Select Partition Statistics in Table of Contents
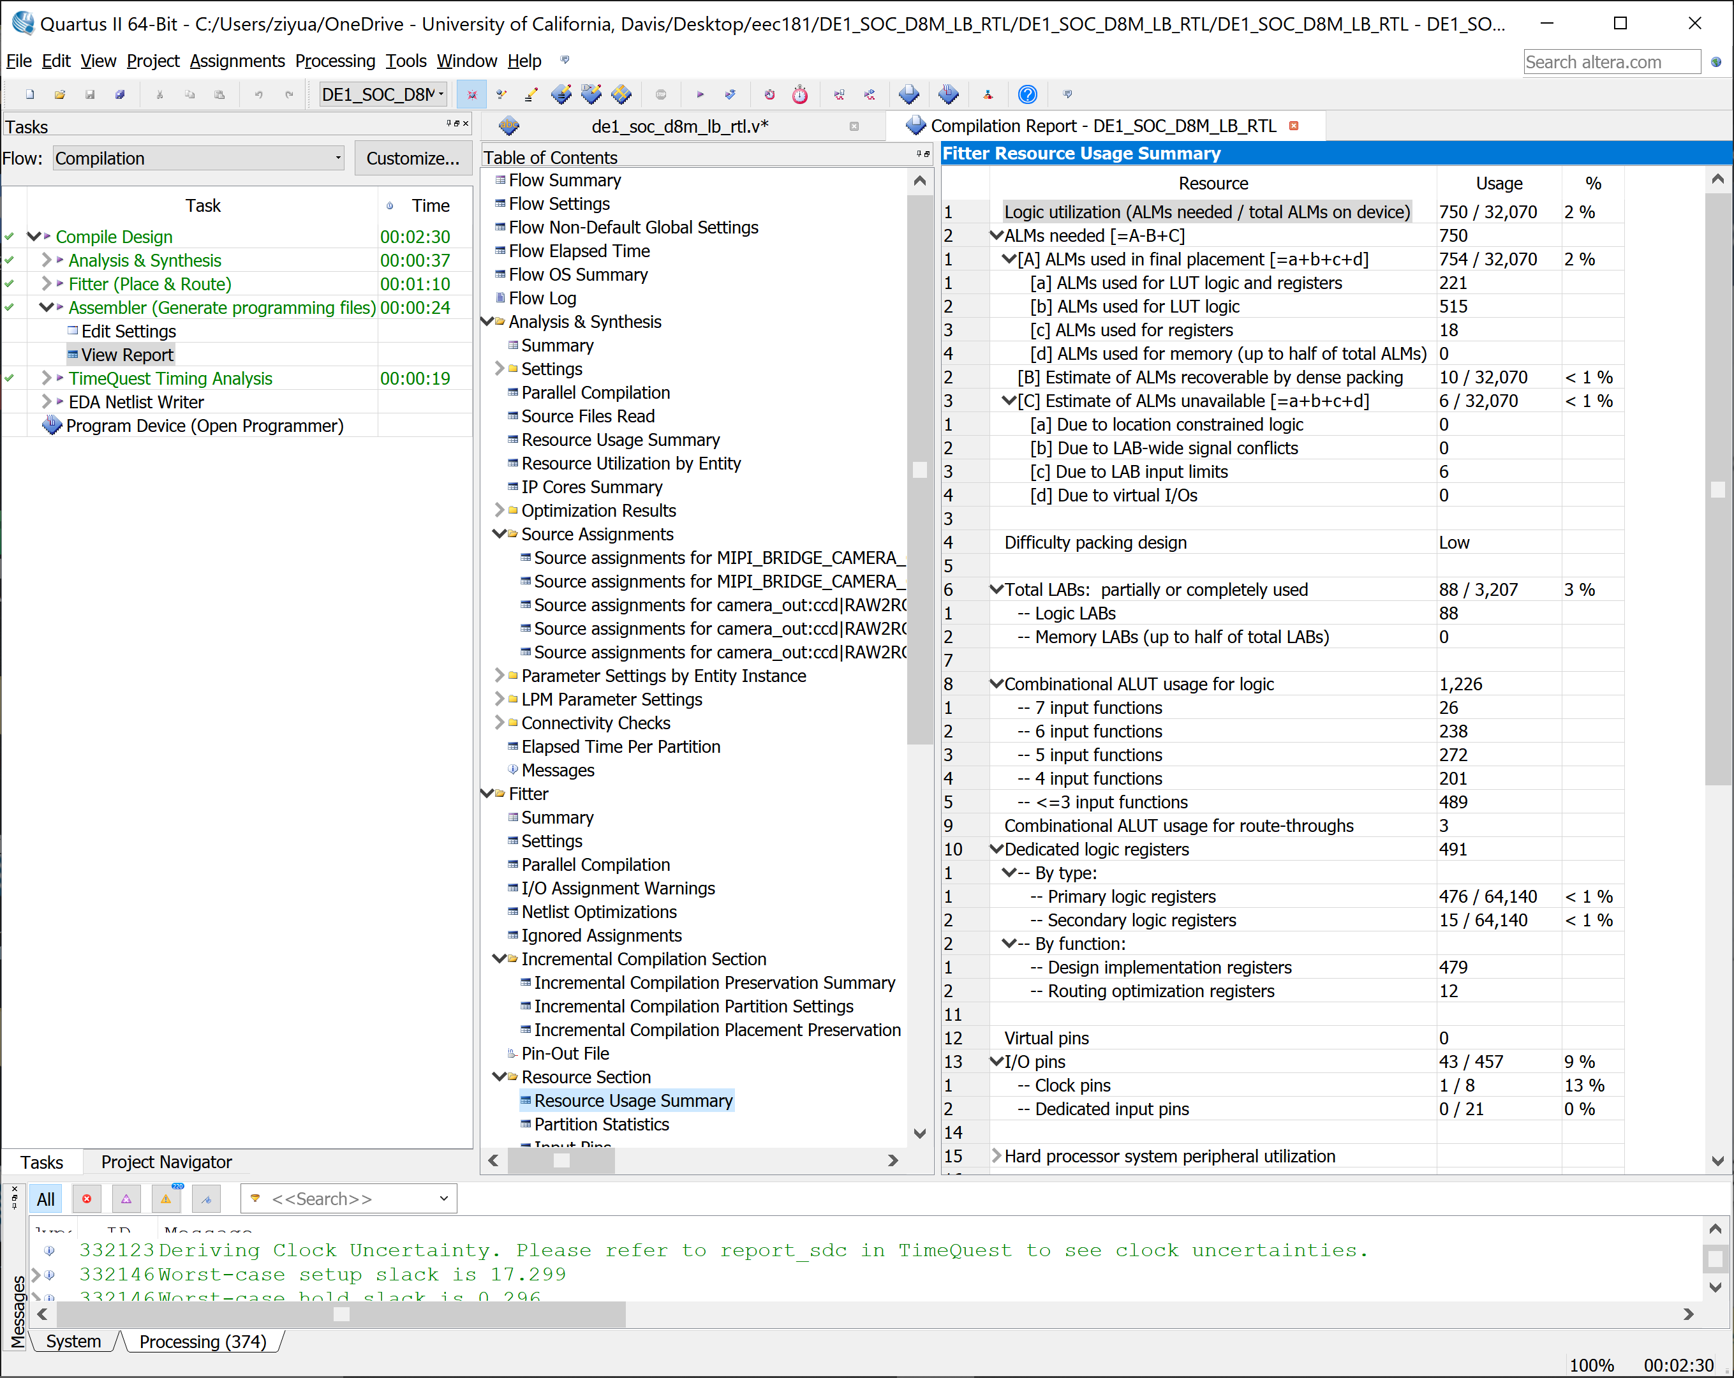Image resolution: width=1734 pixels, height=1378 pixels. [601, 1124]
